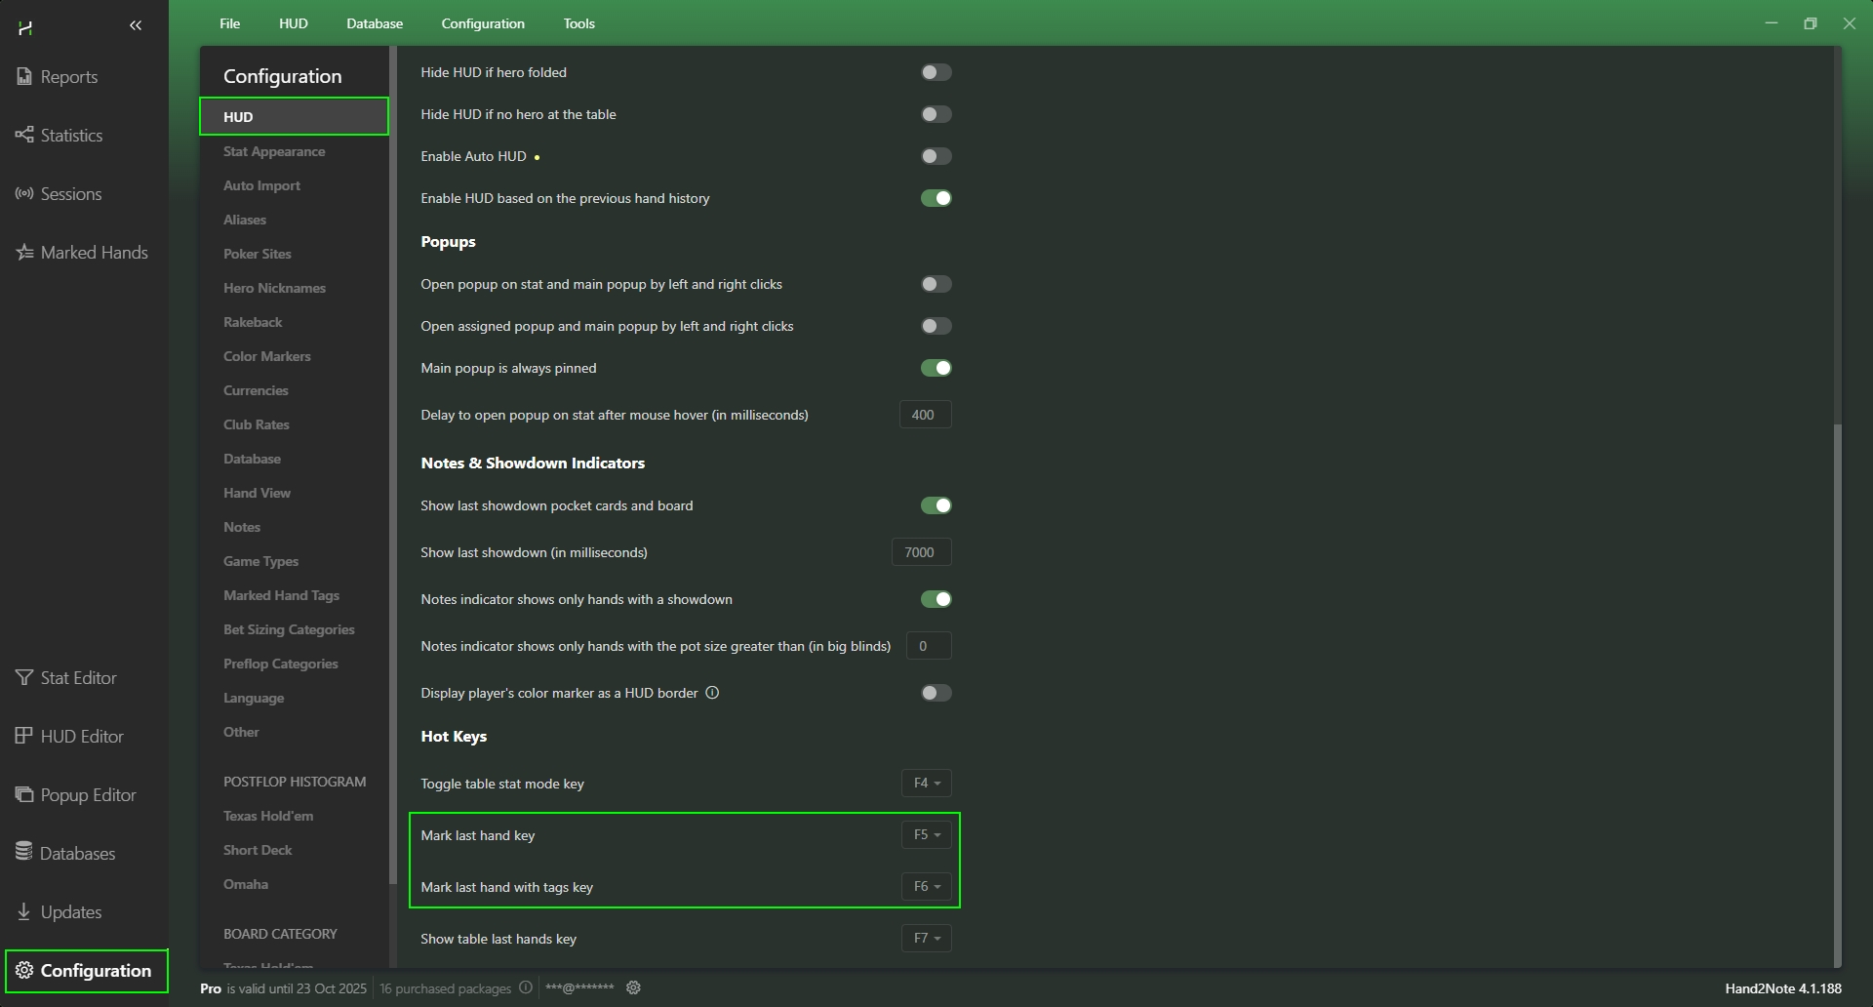Click info icon beside color marker HUD border
Image resolution: width=1873 pixels, height=1007 pixels.
coord(712,693)
